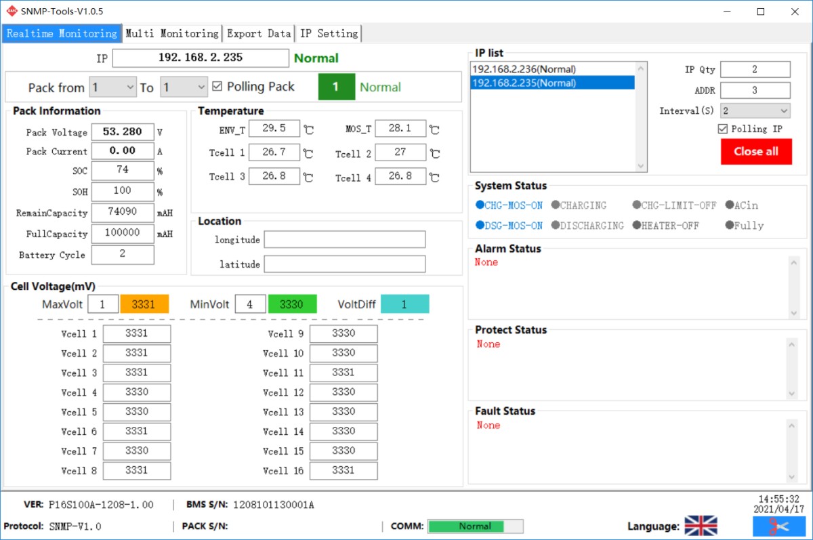Disable the Polling IP checkbox
Image resolution: width=813 pixels, height=540 pixels.
[x=723, y=129]
